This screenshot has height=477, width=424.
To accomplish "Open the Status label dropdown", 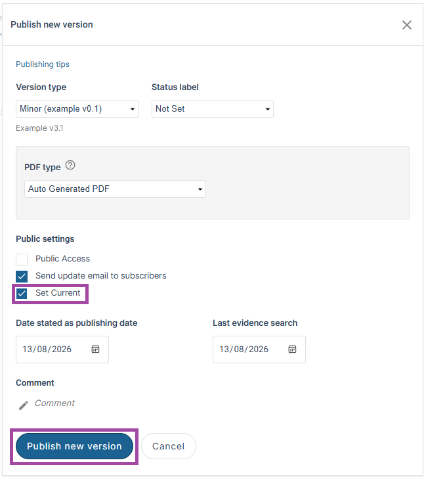I will (213, 108).
